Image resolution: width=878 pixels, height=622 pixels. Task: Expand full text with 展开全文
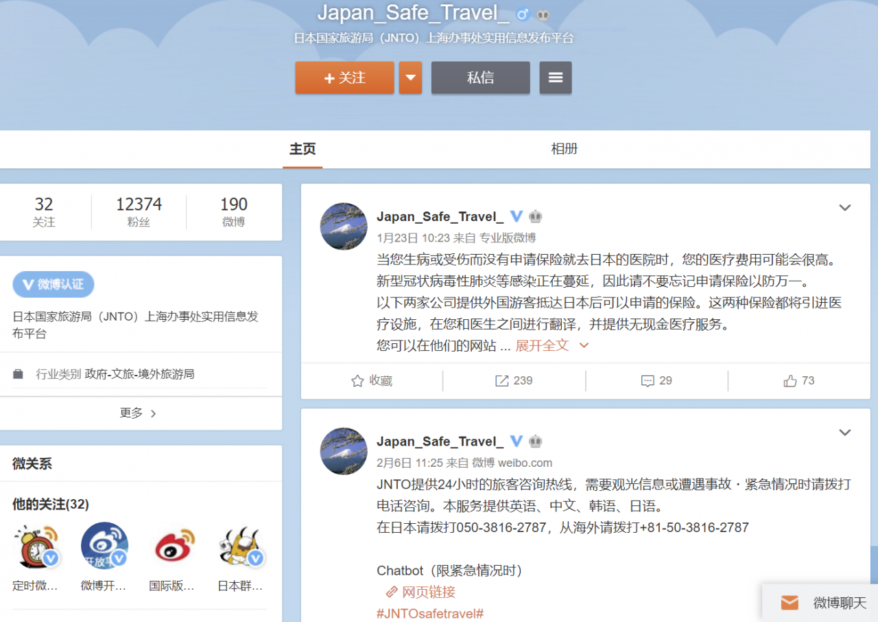click(x=552, y=345)
